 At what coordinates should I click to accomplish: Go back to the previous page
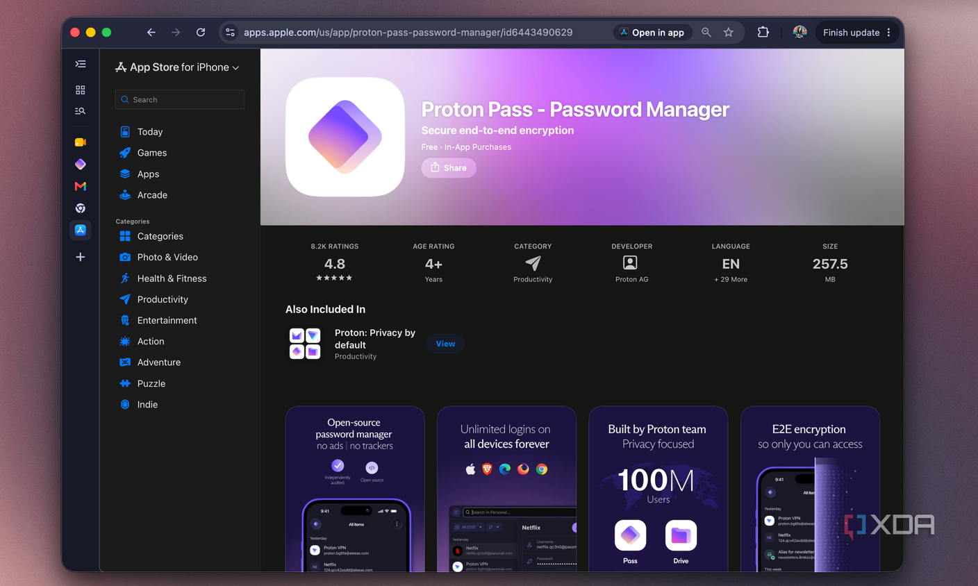click(x=151, y=33)
